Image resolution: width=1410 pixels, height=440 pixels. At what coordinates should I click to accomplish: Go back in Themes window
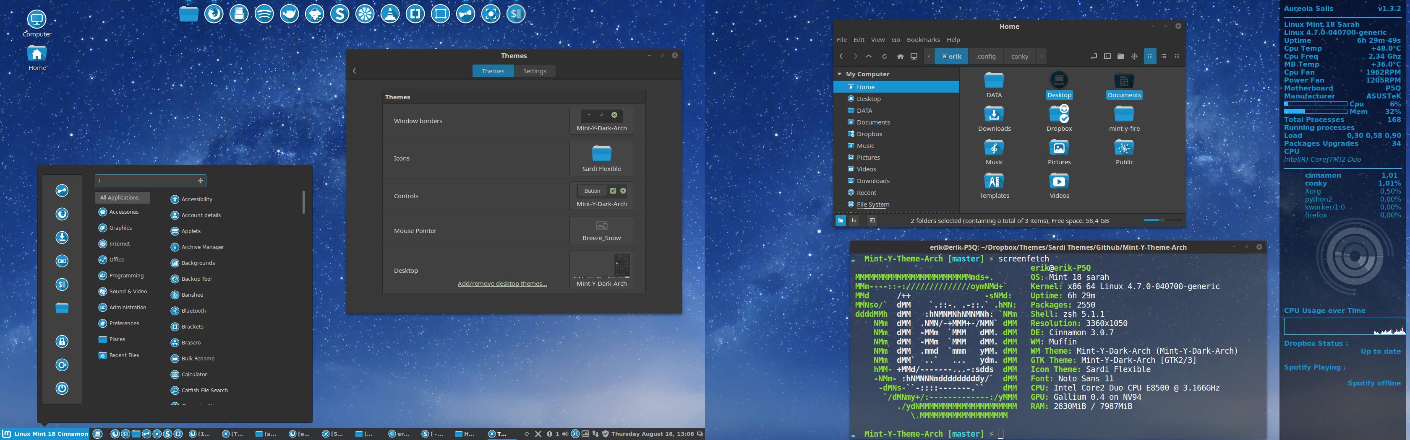click(355, 71)
